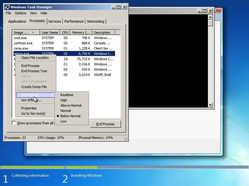Choose Open File Location in context menu
This screenshot has height=186, width=249.
35,58
